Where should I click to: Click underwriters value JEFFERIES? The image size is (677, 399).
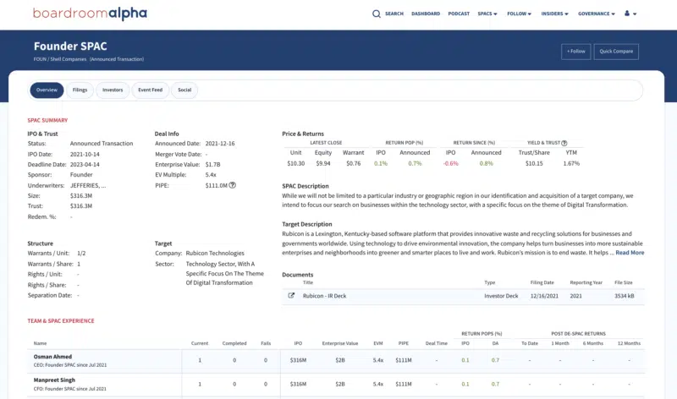tap(88, 185)
